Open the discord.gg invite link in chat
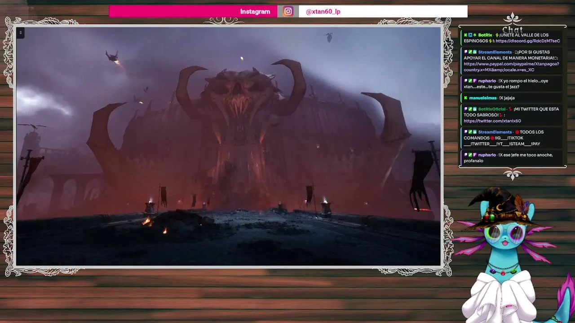Screen dimensions: 575x323 [x=528, y=41]
